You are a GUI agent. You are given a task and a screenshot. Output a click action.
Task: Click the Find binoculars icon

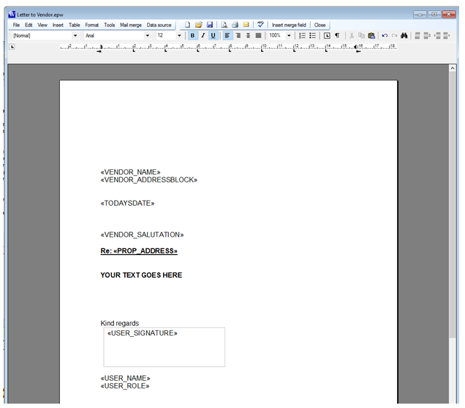coord(404,36)
